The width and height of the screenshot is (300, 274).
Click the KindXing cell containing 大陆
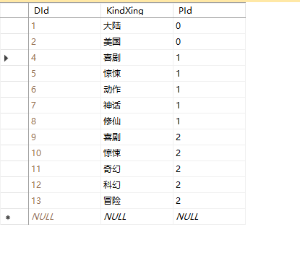coord(137,26)
